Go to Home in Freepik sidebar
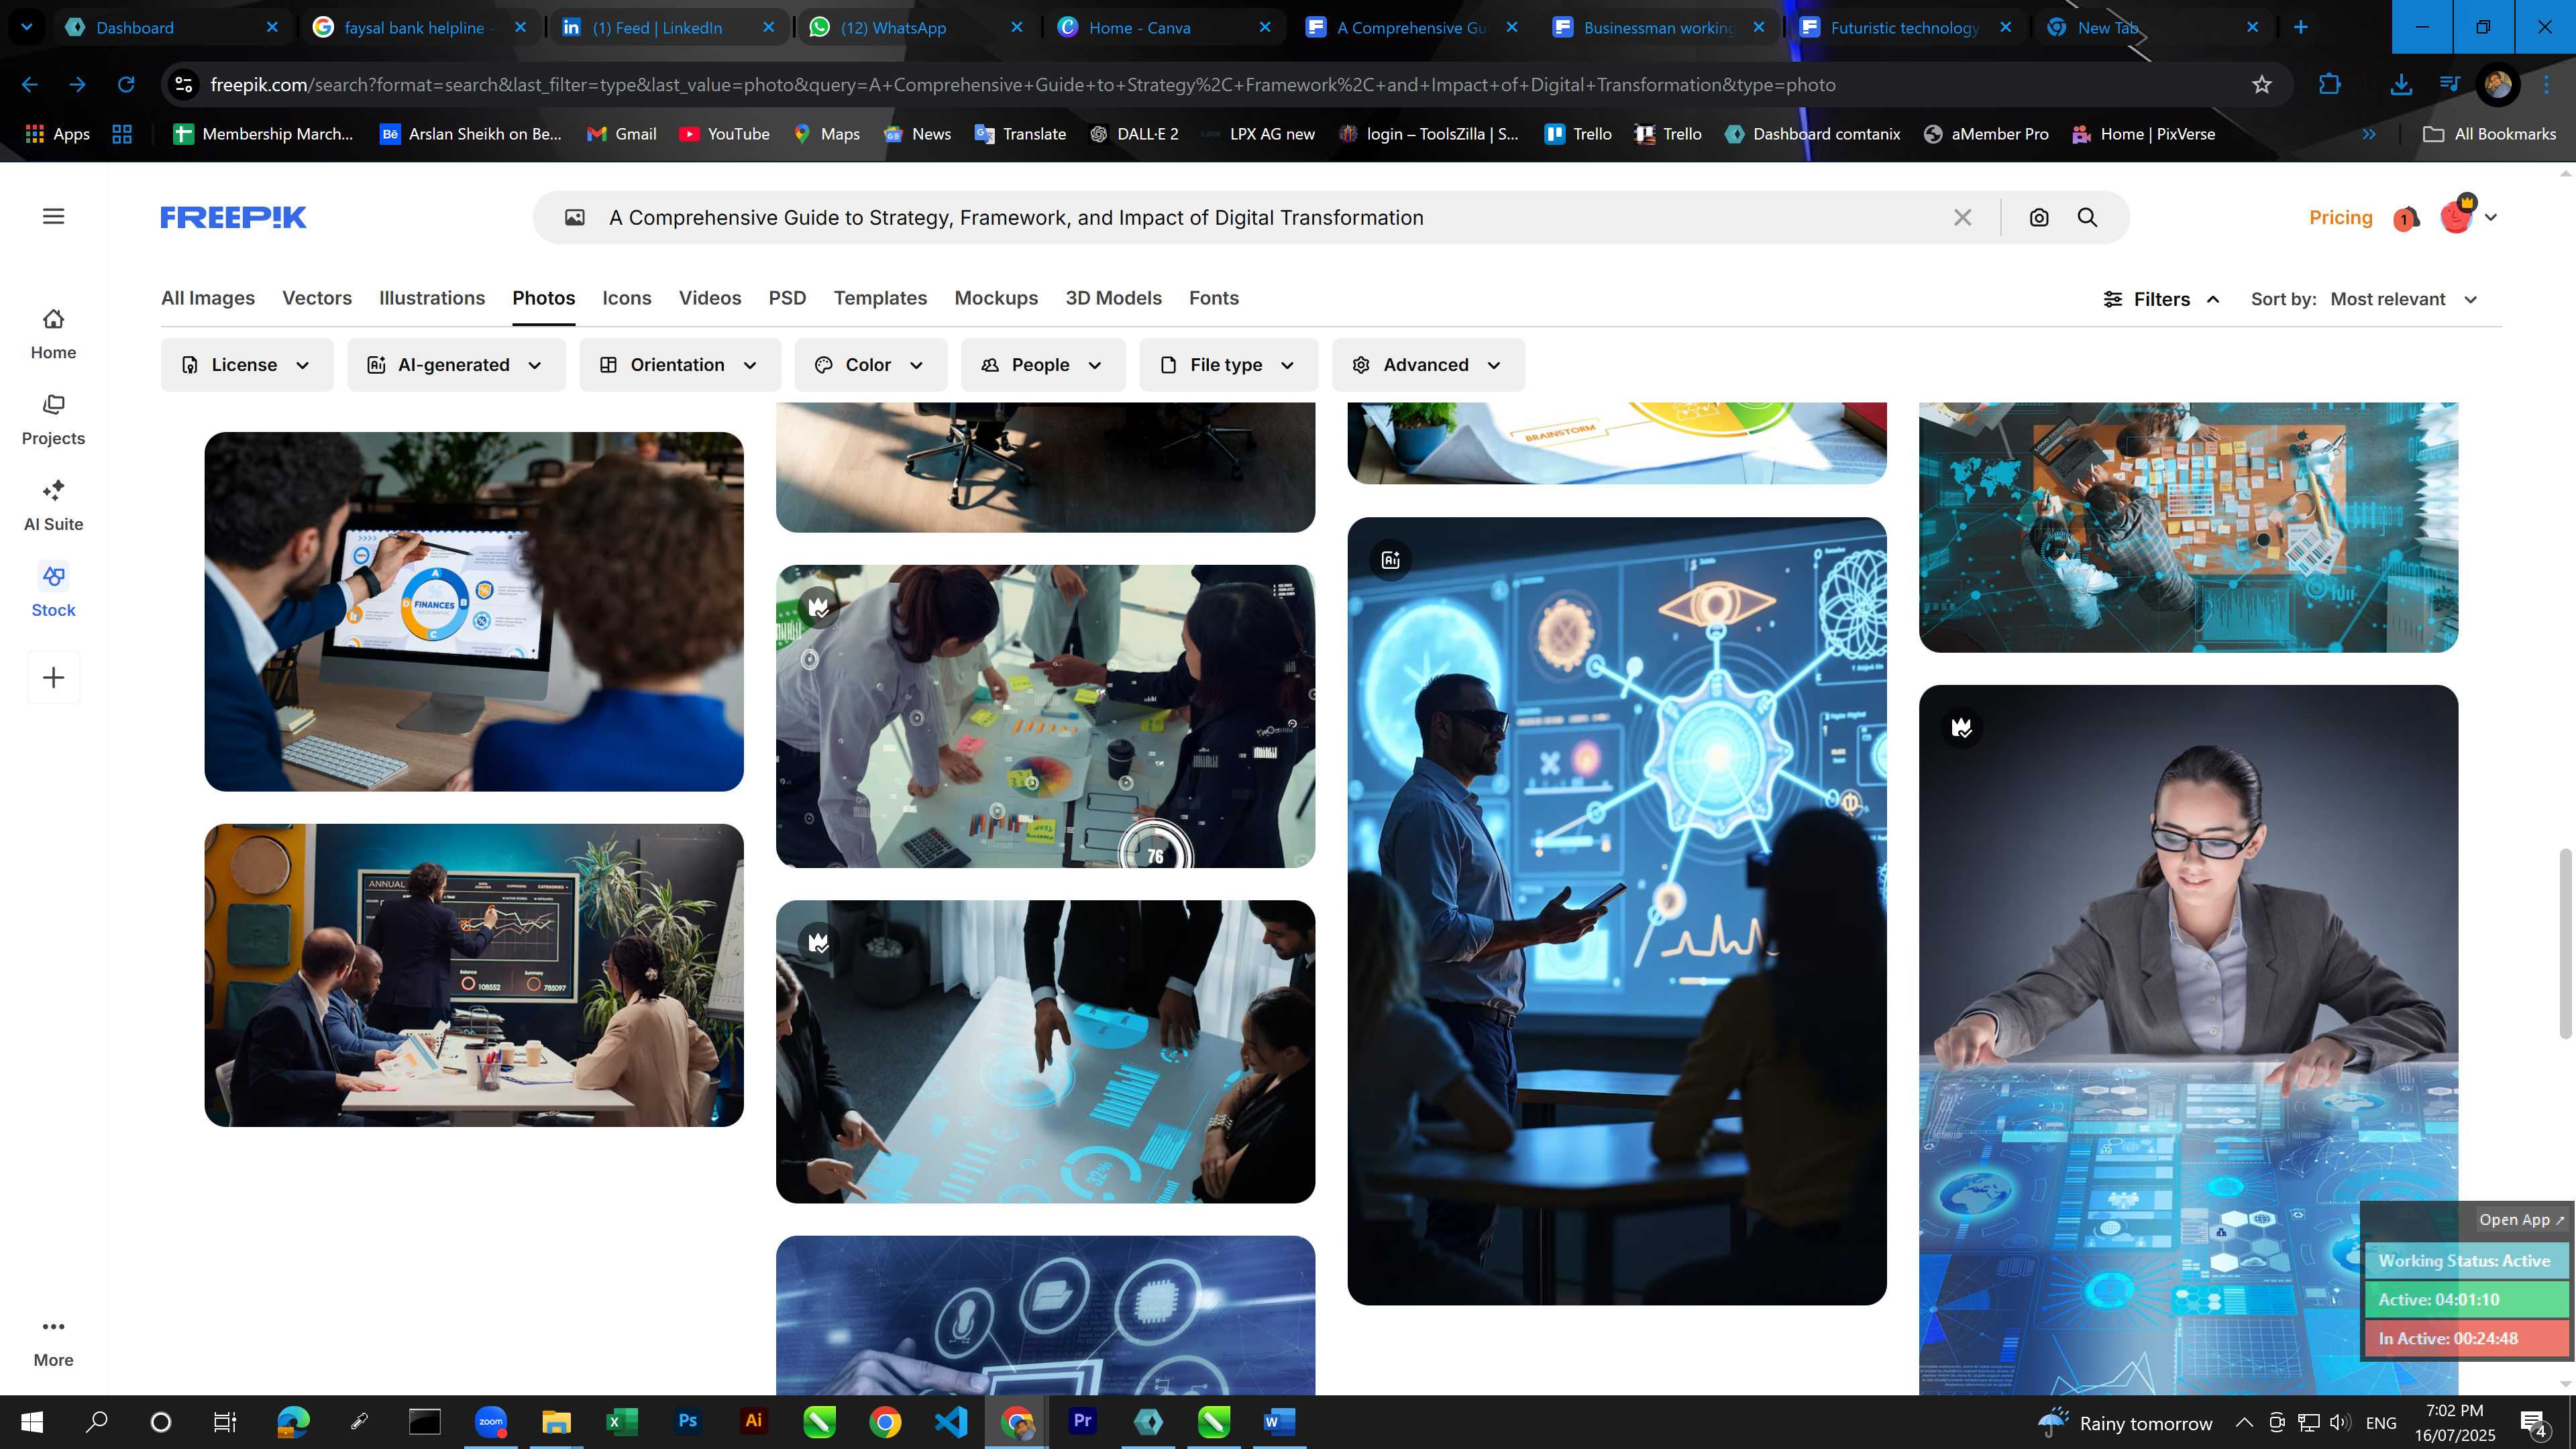 pyautogui.click(x=53, y=334)
